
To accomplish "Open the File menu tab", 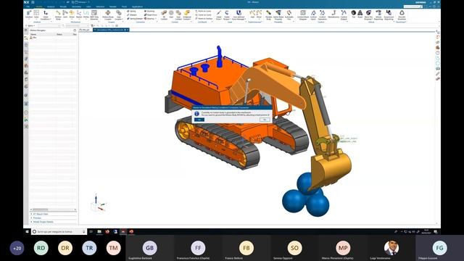I will (x=28, y=7).
